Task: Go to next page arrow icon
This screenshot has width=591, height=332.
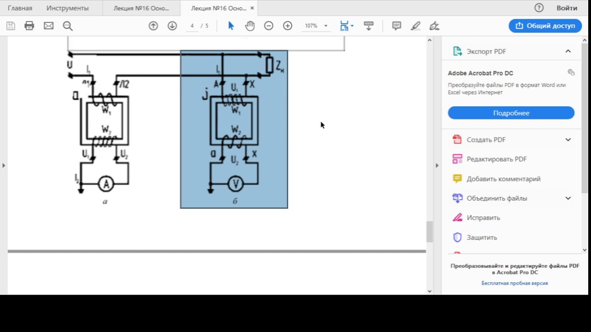Action: [x=172, y=26]
